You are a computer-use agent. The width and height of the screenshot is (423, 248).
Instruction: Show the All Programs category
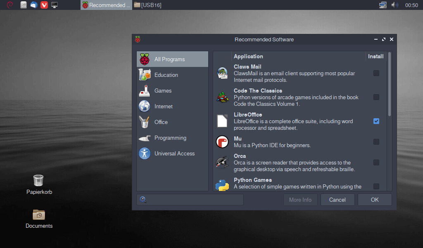[x=172, y=59]
